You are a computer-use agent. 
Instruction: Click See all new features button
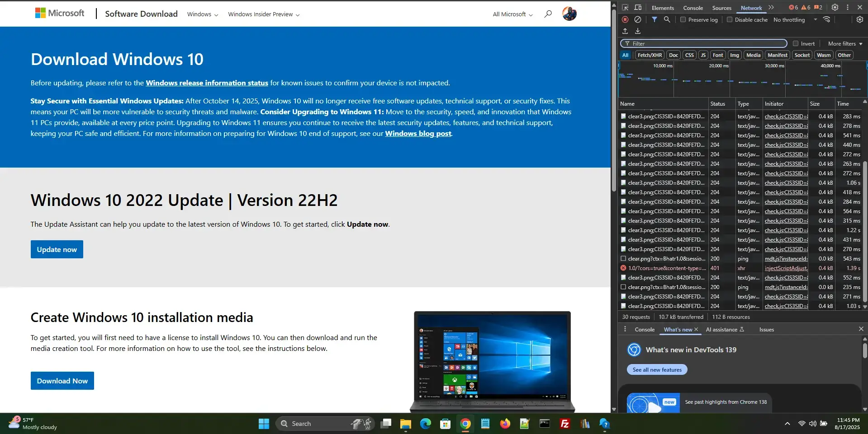tap(657, 369)
